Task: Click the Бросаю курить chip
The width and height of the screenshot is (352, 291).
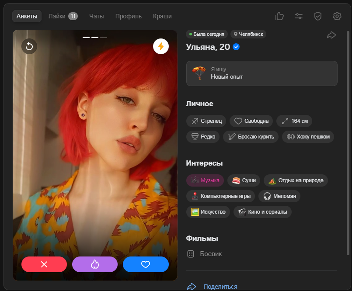Action: (x=251, y=137)
